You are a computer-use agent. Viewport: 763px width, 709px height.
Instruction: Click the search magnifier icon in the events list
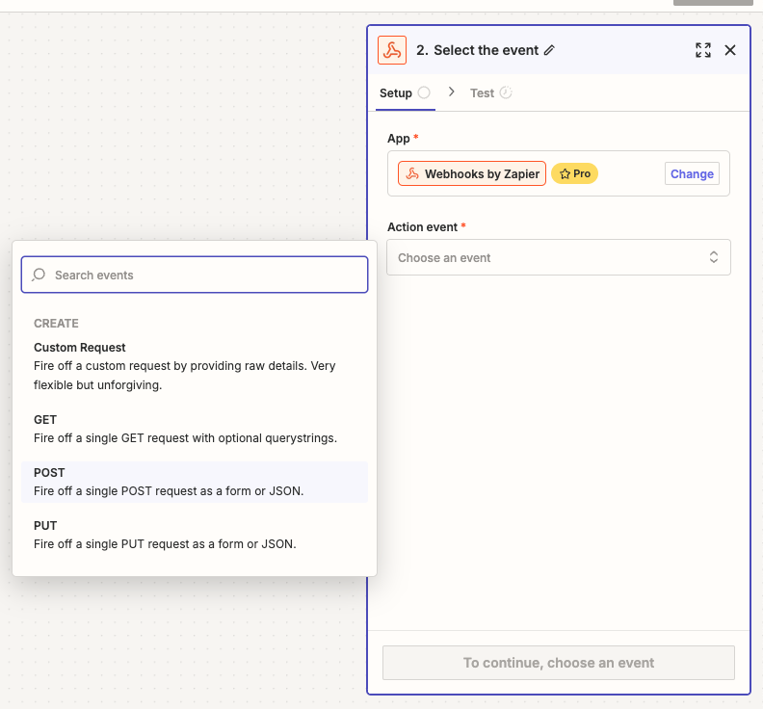[39, 275]
